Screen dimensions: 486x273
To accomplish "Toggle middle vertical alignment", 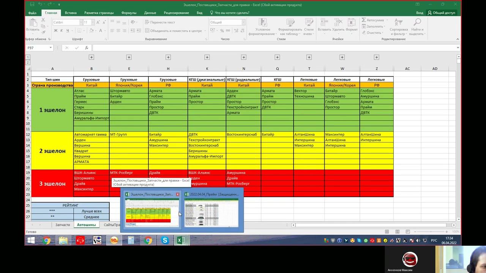I will [118, 22].
